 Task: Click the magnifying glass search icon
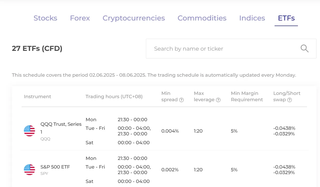click(305, 48)
